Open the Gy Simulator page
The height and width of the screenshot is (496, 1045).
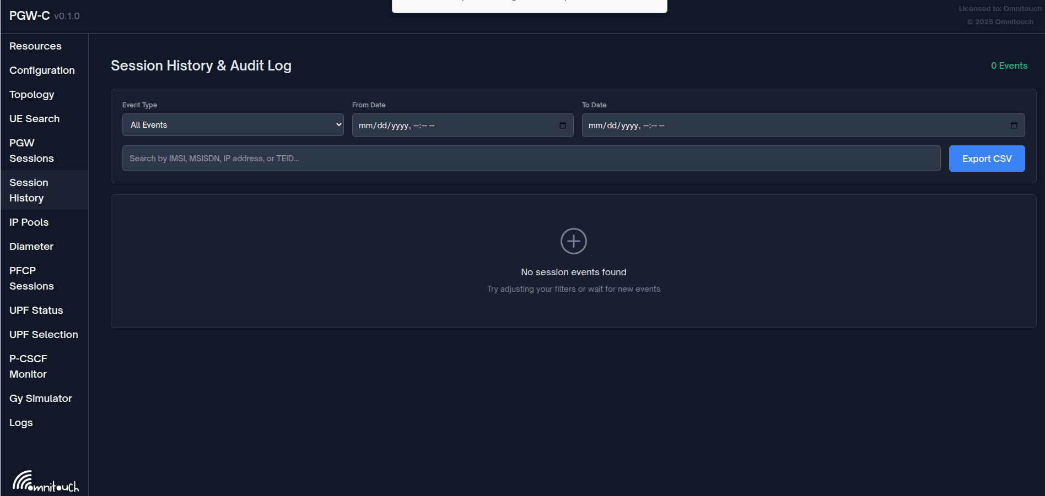(x=41, y=399)
